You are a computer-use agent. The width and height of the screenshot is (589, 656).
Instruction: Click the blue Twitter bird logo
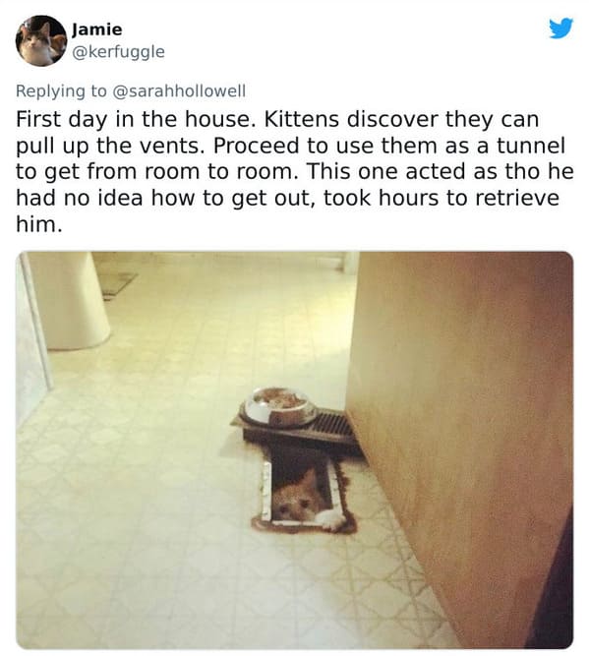point(560,29)
